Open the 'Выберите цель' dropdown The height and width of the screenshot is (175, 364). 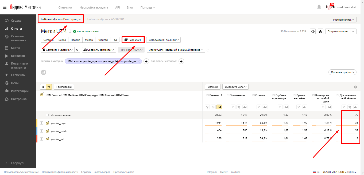pos(235,87)
